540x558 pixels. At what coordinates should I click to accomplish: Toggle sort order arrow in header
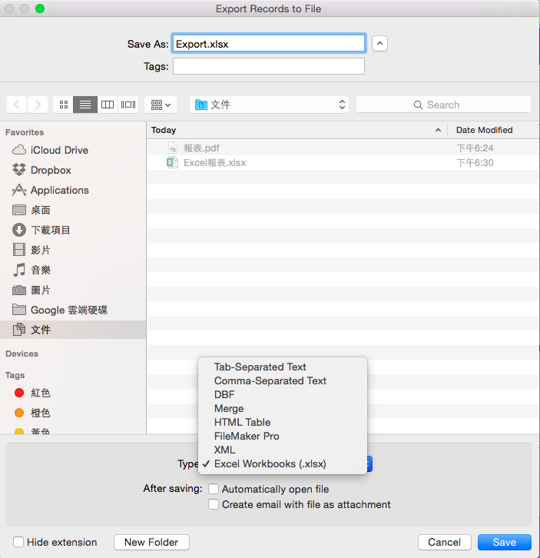(439, 130)
